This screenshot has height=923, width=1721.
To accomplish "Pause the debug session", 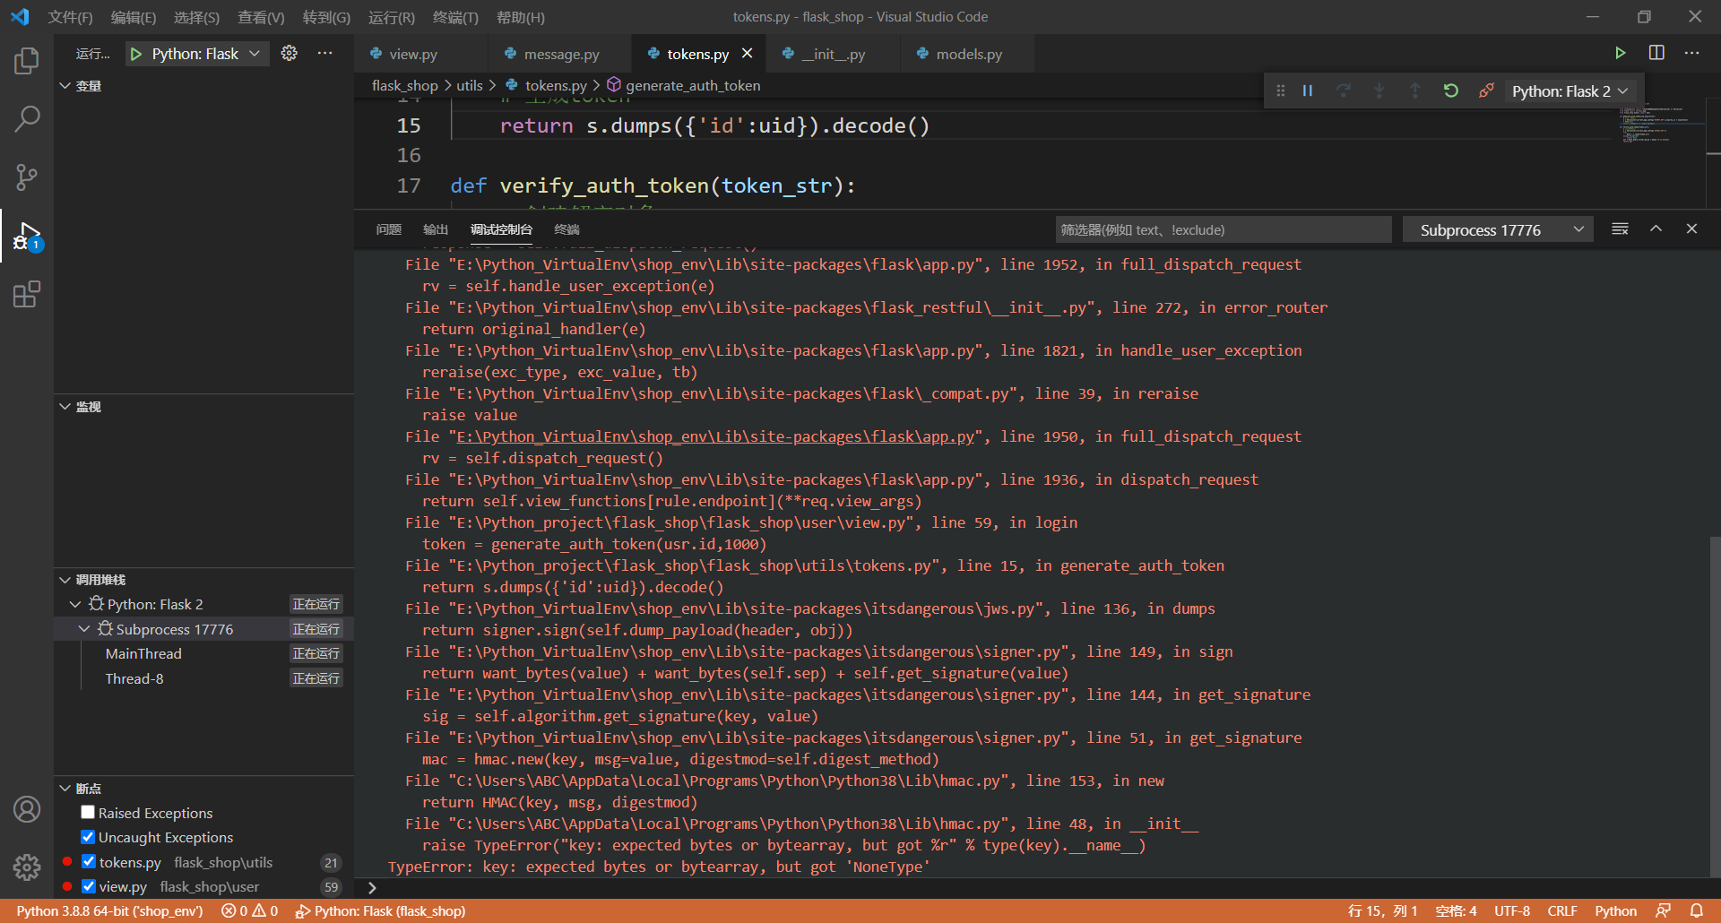I will tap(1308, 91).
